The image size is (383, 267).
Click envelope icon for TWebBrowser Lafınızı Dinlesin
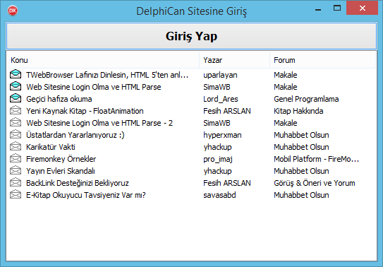tap(16, 74)
